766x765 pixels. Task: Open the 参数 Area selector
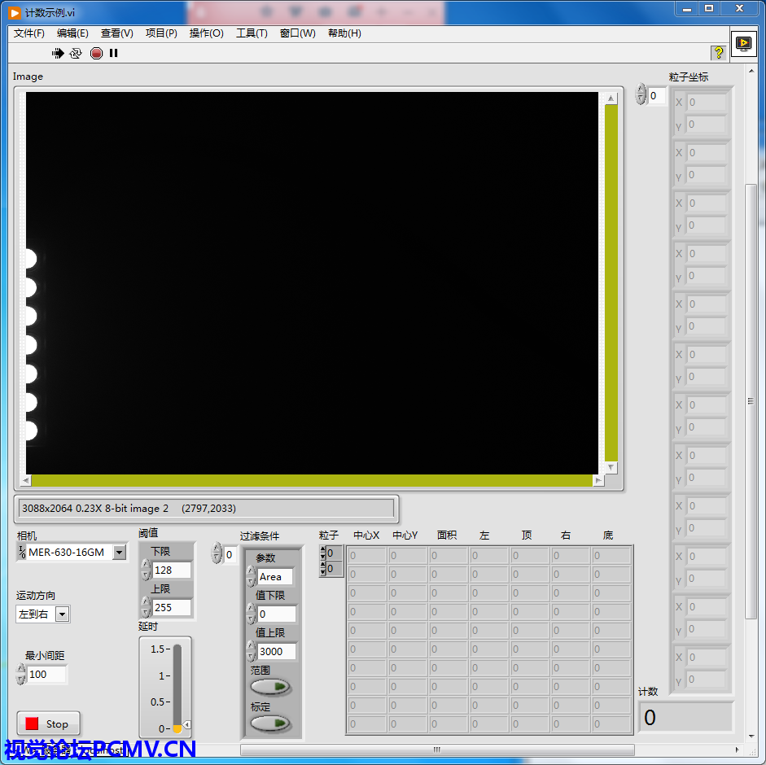274,577
